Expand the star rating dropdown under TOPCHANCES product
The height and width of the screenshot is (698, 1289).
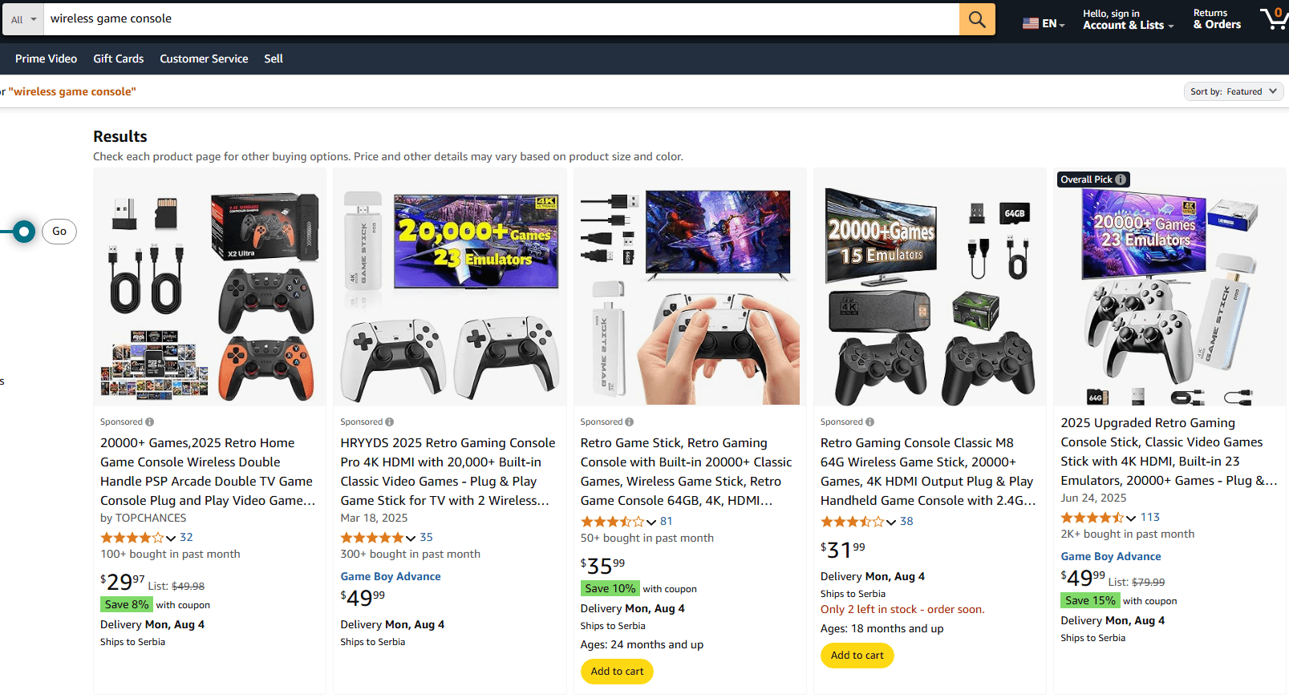coord(170,537)
